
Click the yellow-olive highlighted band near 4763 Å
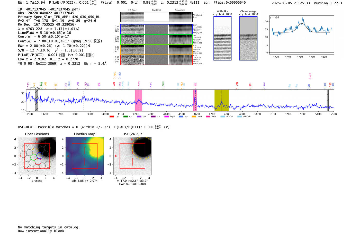tap(221, 101)
